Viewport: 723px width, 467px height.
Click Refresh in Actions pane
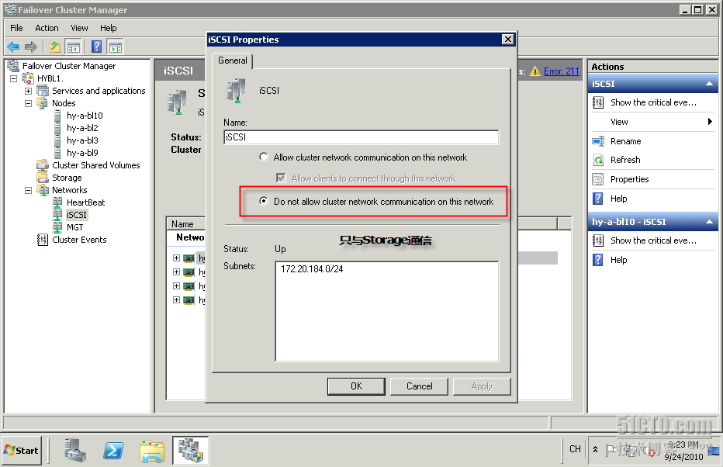point(625,160)
